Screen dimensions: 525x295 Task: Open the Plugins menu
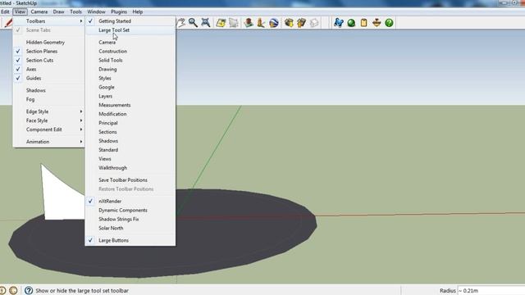pos(119,11)
